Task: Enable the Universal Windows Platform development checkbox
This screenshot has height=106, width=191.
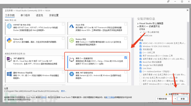Action: [x=63, y=72]
